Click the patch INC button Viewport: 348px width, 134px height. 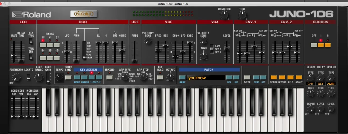(236, 77)
